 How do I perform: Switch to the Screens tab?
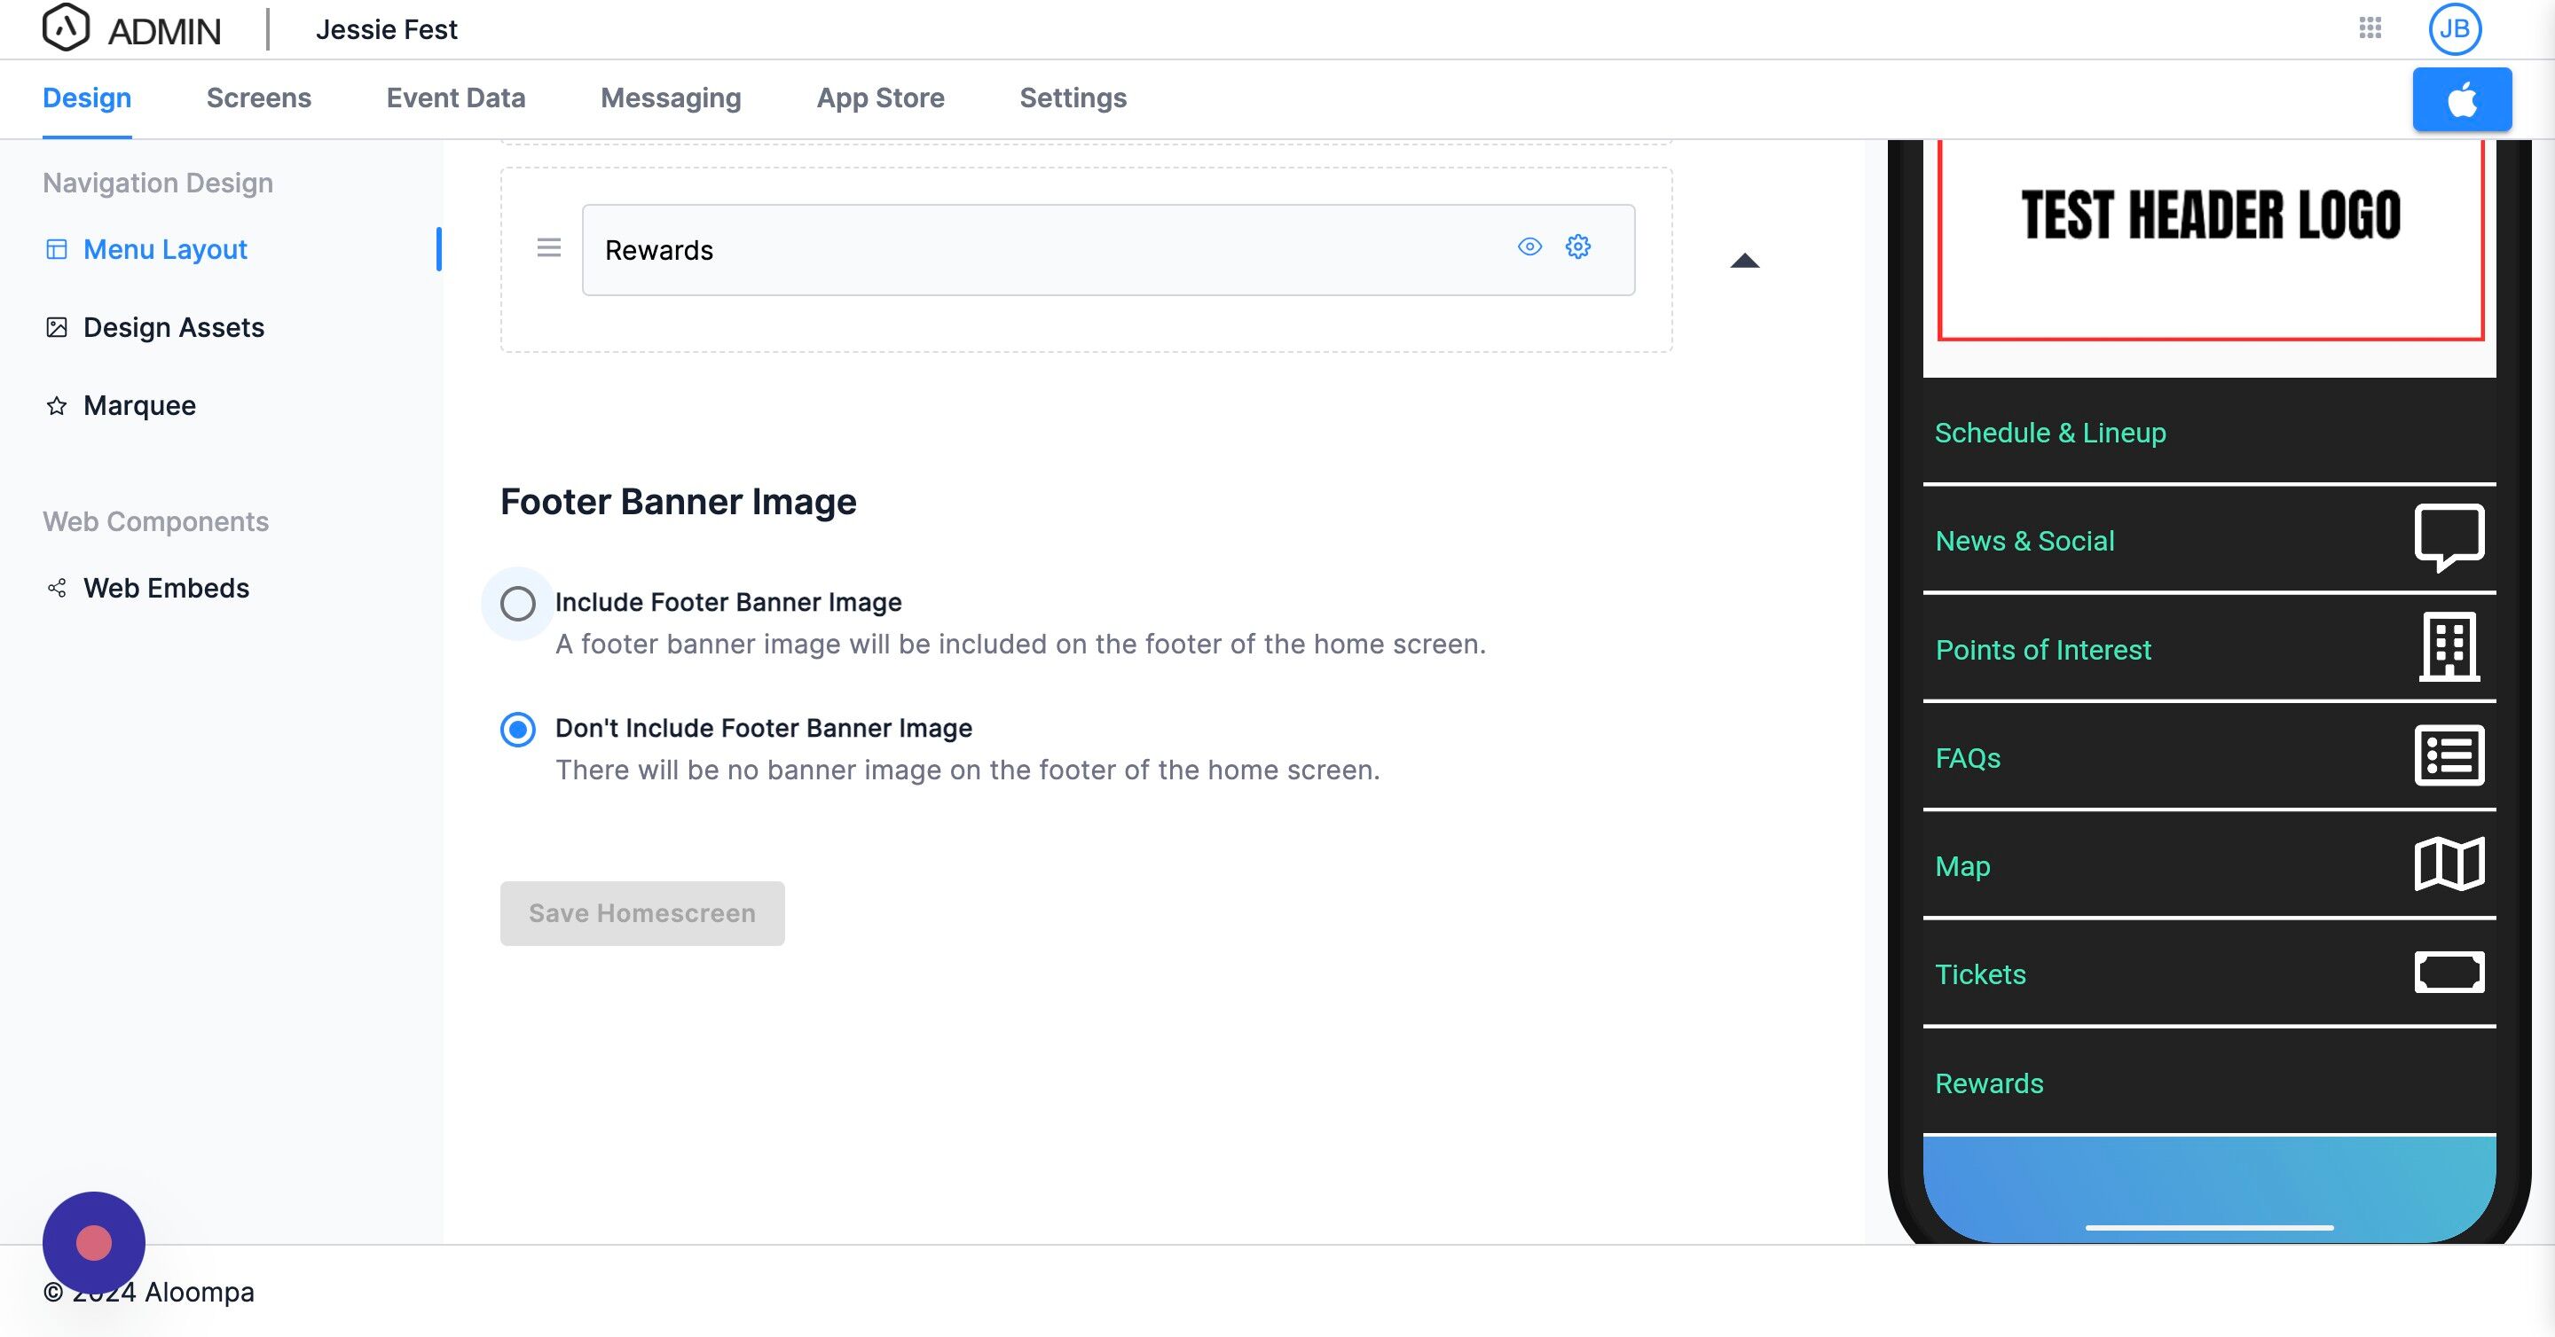(258, 98)
